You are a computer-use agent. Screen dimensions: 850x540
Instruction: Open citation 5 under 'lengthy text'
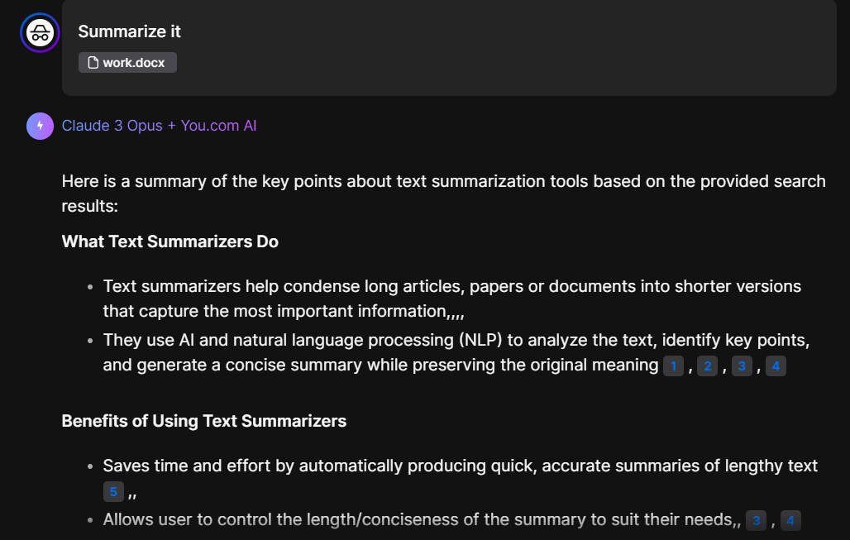coord(113,492)
